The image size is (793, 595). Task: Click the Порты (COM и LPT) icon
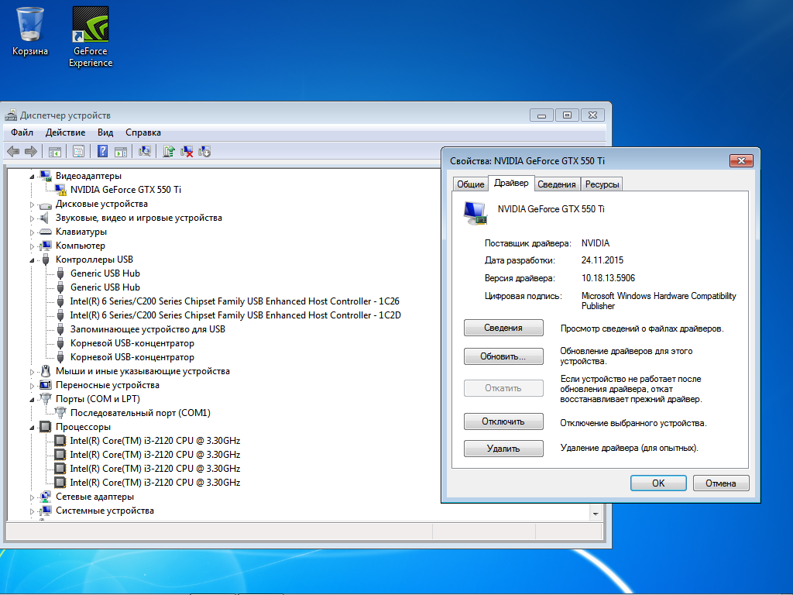(46, 399)
